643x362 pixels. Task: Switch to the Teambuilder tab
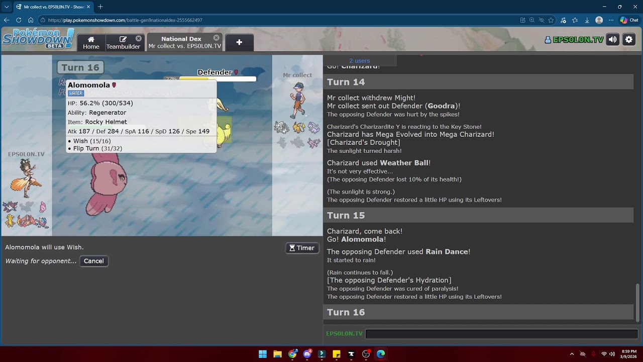(x=123, y=42)
